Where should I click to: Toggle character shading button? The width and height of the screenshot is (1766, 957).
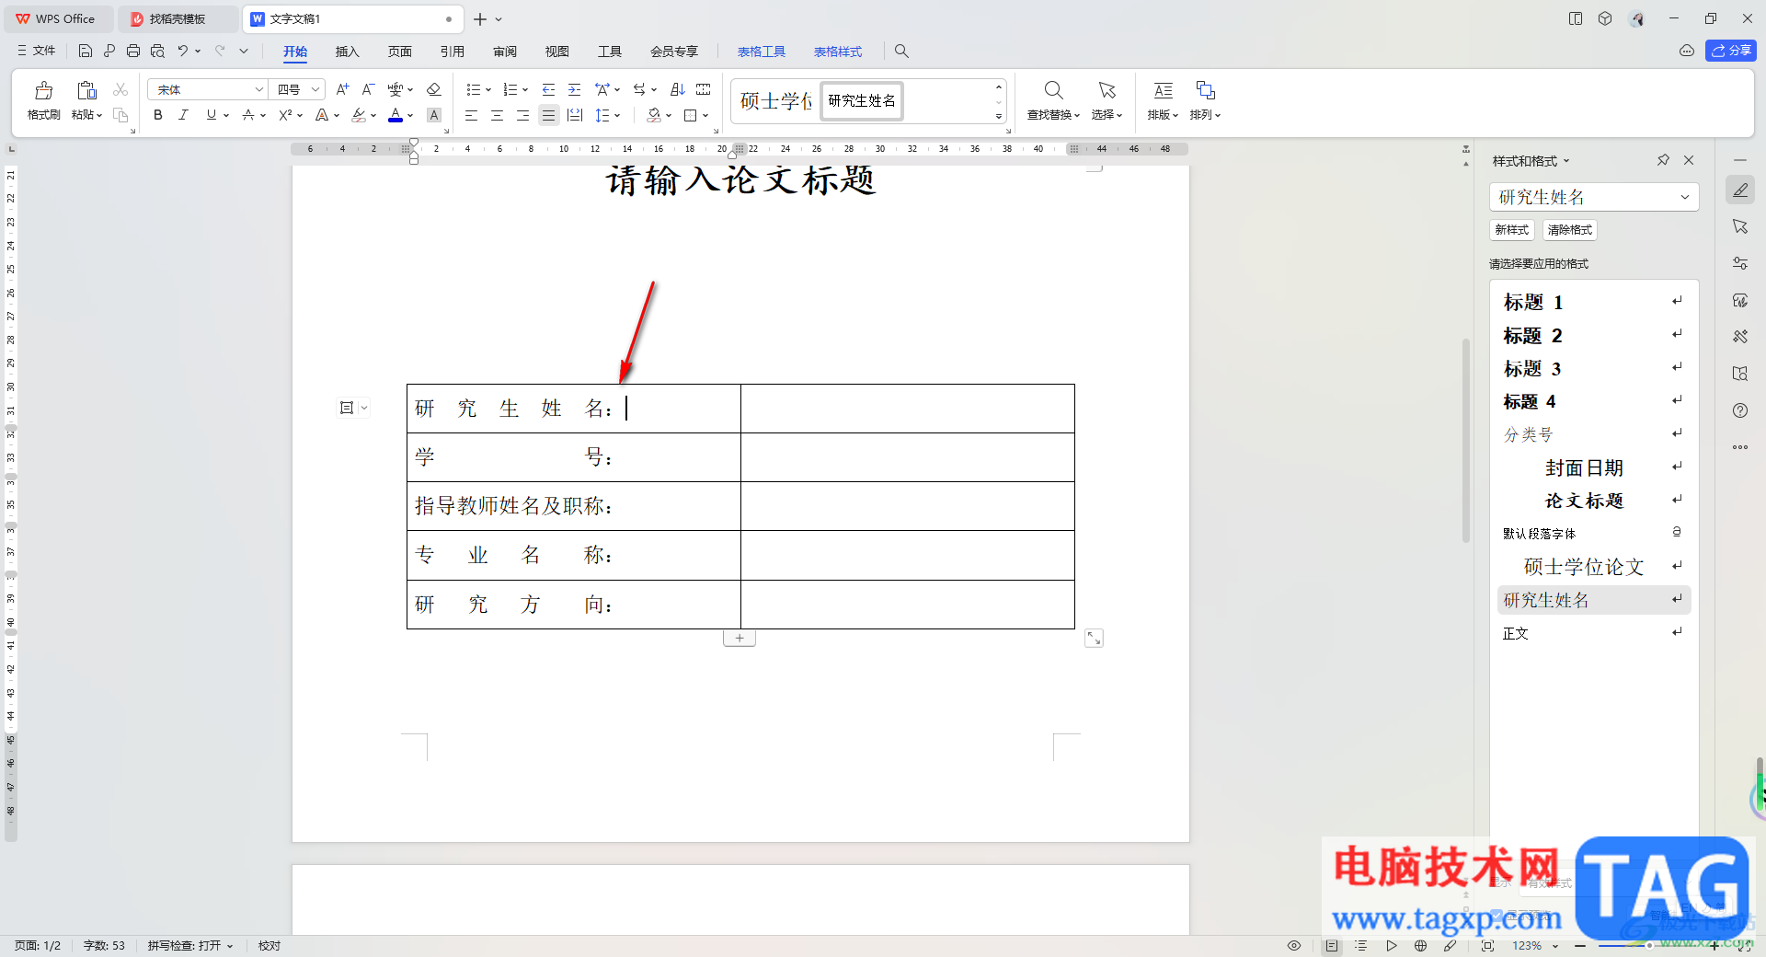pyautogui.click(x=434, y=115)
